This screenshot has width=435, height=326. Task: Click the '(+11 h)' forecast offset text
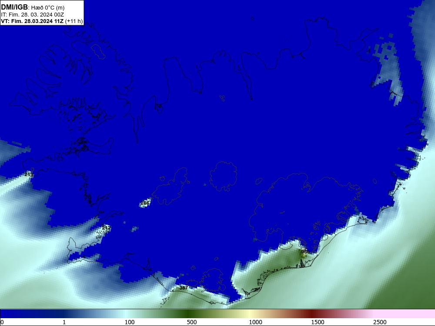(x=74, y=21)
